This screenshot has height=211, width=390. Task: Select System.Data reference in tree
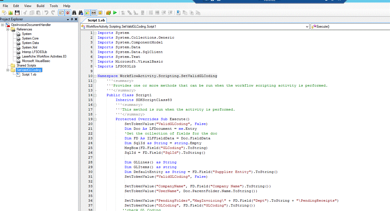point(30,43)
